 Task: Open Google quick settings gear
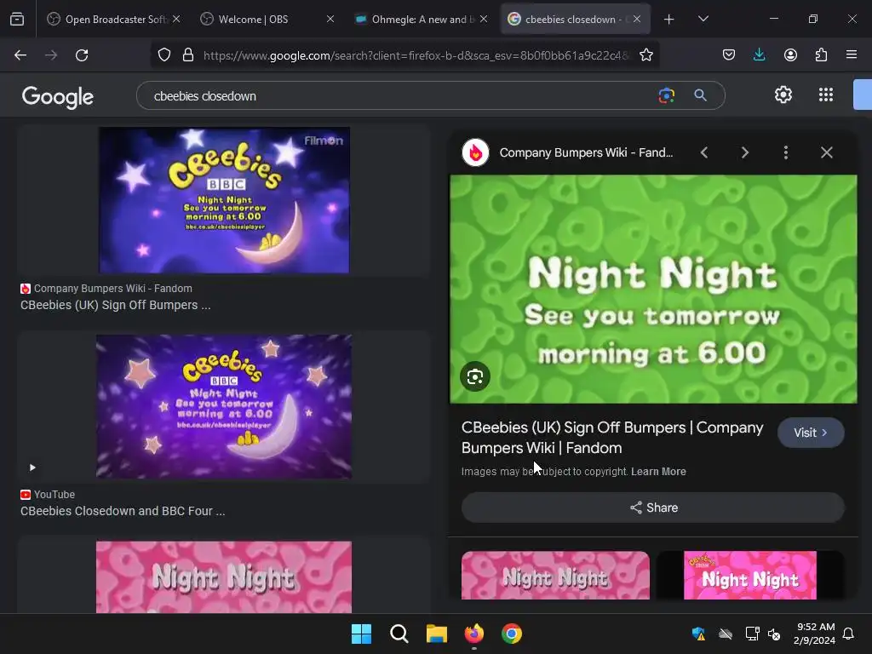(783, 95)
